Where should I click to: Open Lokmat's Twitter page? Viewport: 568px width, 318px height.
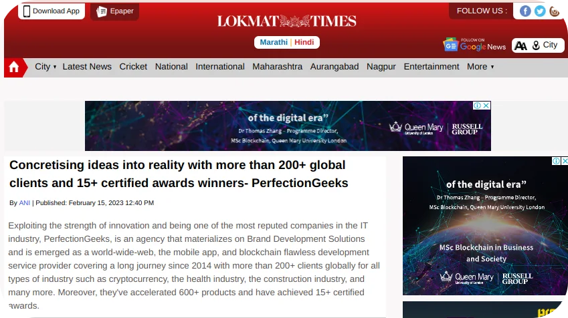pyautogui.click(x=540, y=11)
